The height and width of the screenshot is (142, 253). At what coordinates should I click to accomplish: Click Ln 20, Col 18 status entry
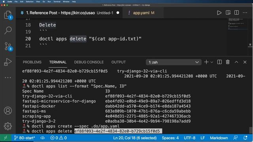tap(135, 138)
